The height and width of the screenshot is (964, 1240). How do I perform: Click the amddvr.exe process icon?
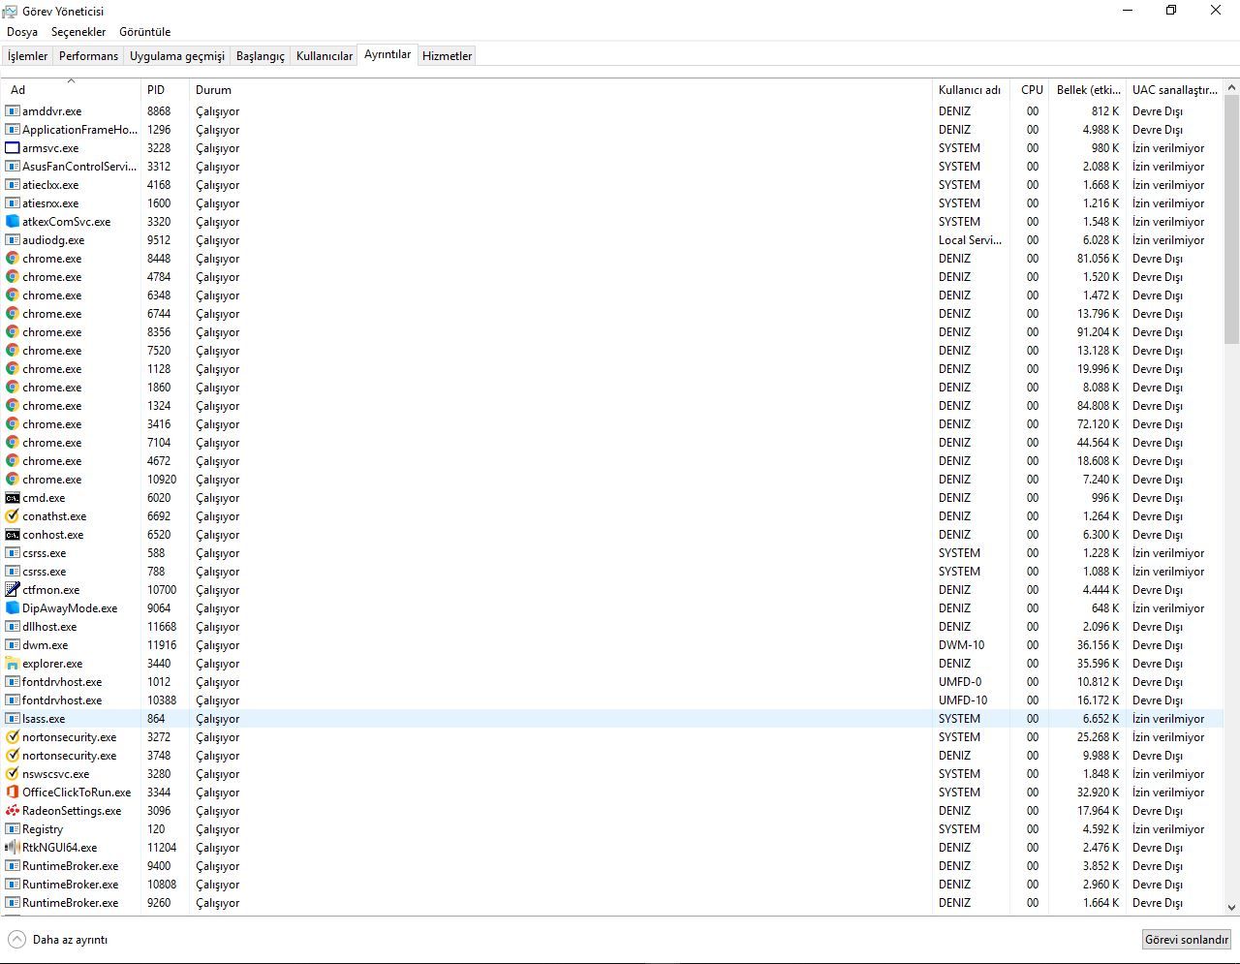(13, 111)
